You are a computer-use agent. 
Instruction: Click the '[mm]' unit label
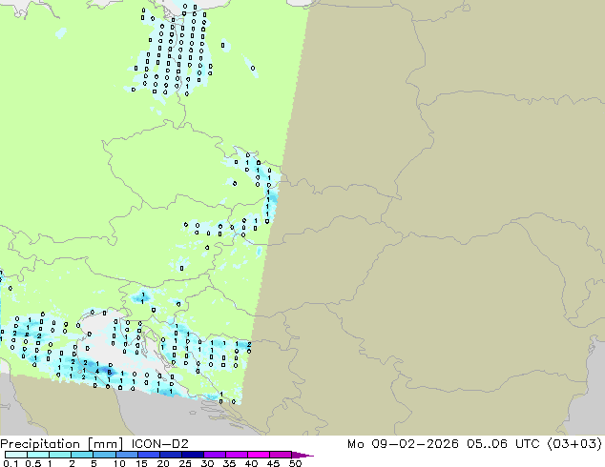coord(106,444)
